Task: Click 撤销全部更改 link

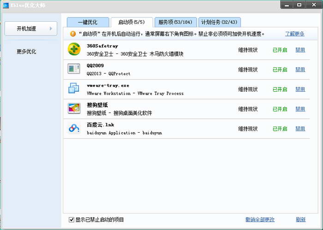Action: (x=260, y=219)
